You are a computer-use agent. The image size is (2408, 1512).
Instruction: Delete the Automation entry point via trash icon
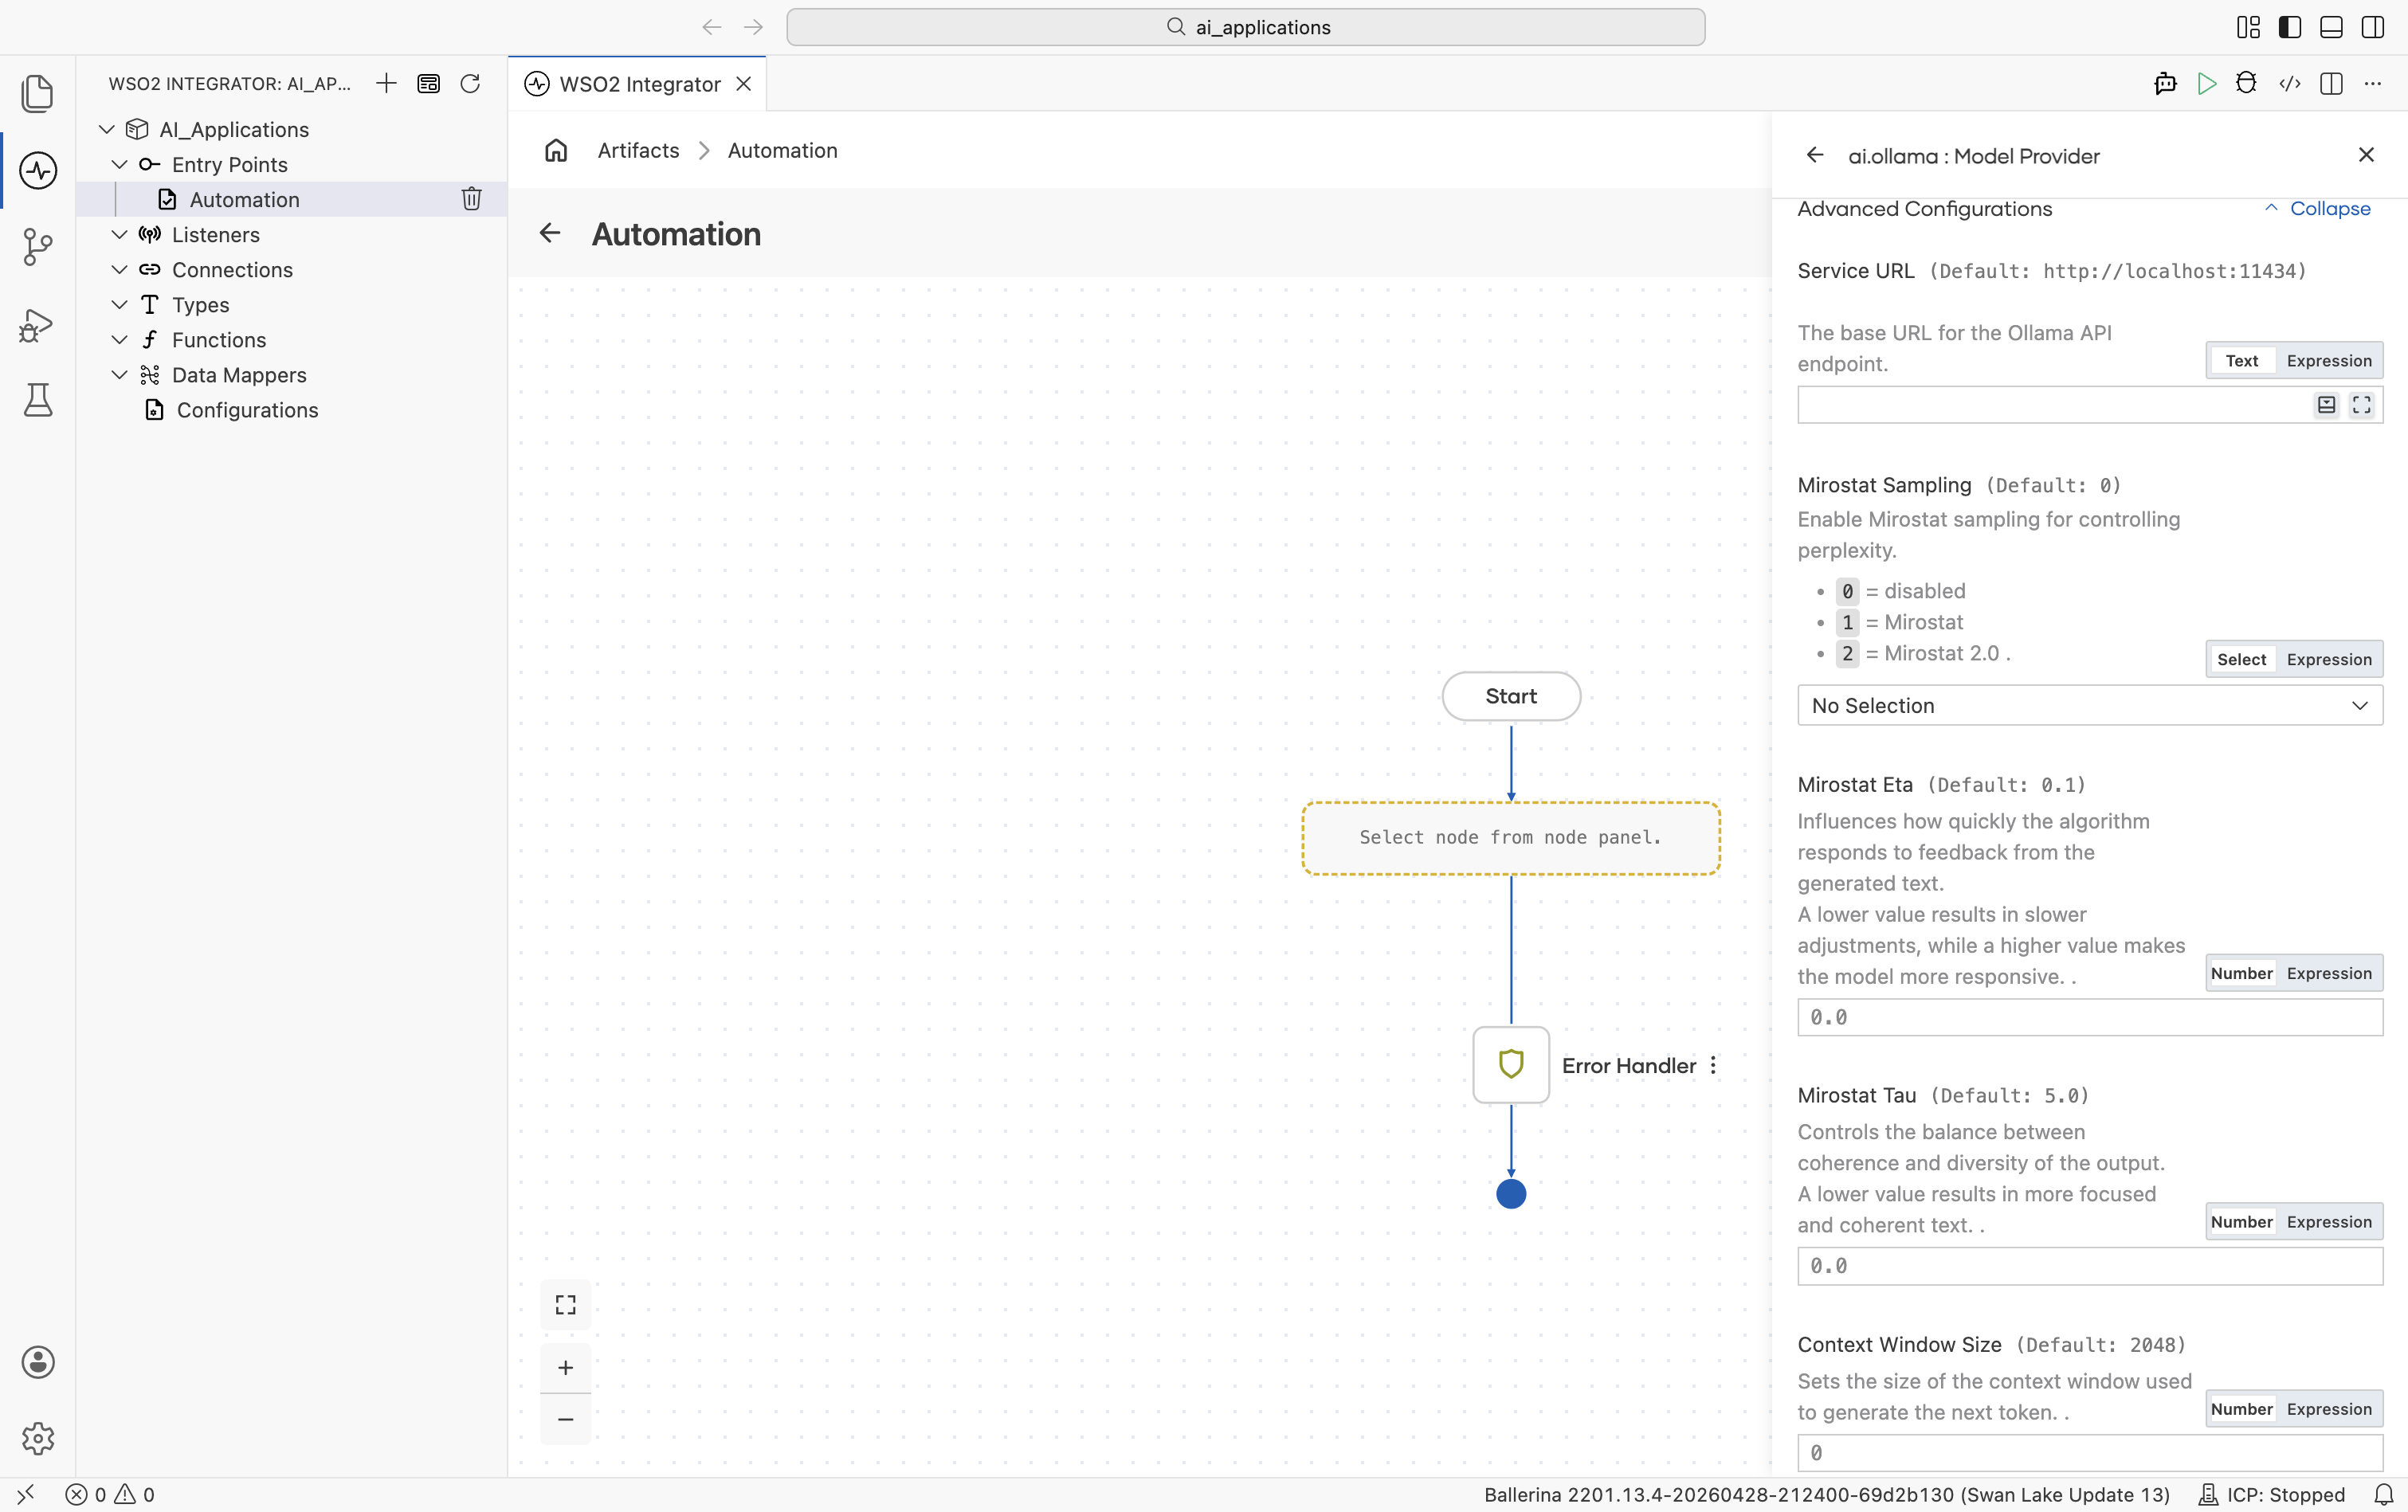tap(472, 199)
